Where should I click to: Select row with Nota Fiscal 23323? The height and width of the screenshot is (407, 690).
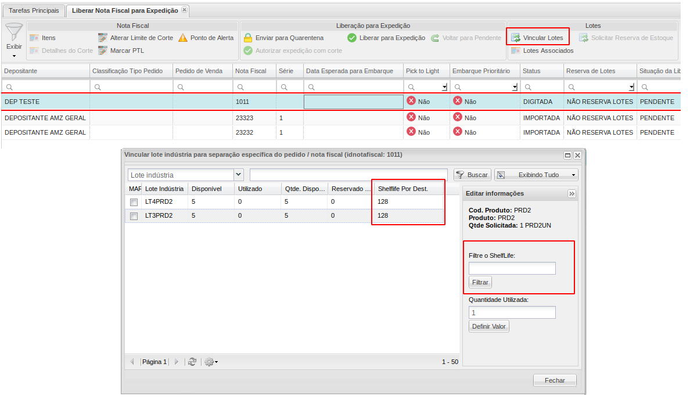[x=341, y=118]
